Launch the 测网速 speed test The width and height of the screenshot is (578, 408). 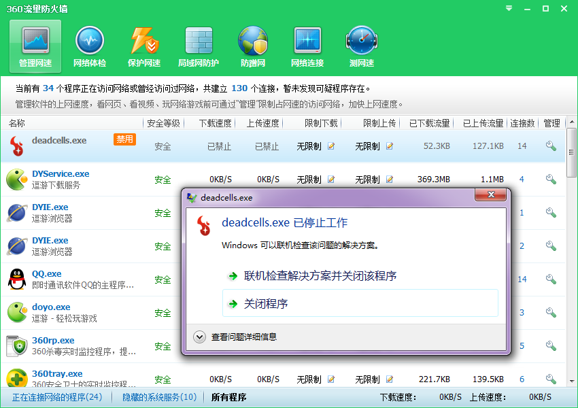click(362, 46)
